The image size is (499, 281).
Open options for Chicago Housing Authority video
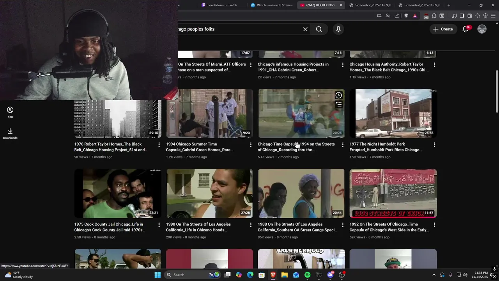(x=434, y=65)
